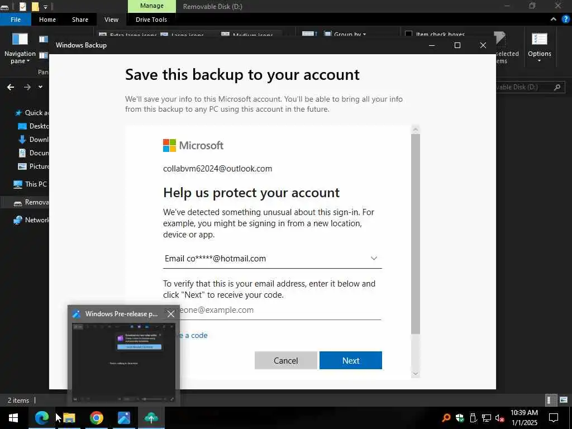Open the network status tray icon
The height and width of the screenshot is (429, 572).
click(487, 418)
